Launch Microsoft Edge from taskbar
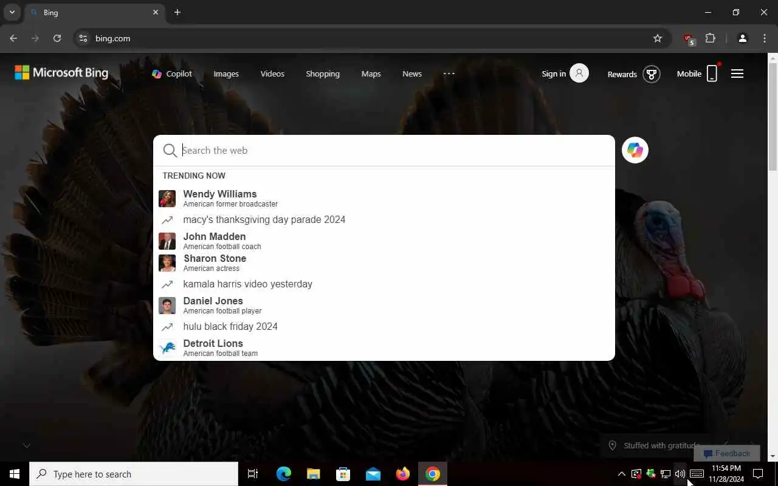This screenshot has height=486, width=778. tap(284, 474)
